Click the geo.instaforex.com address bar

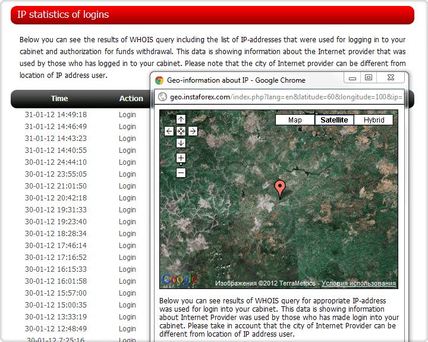285,97
